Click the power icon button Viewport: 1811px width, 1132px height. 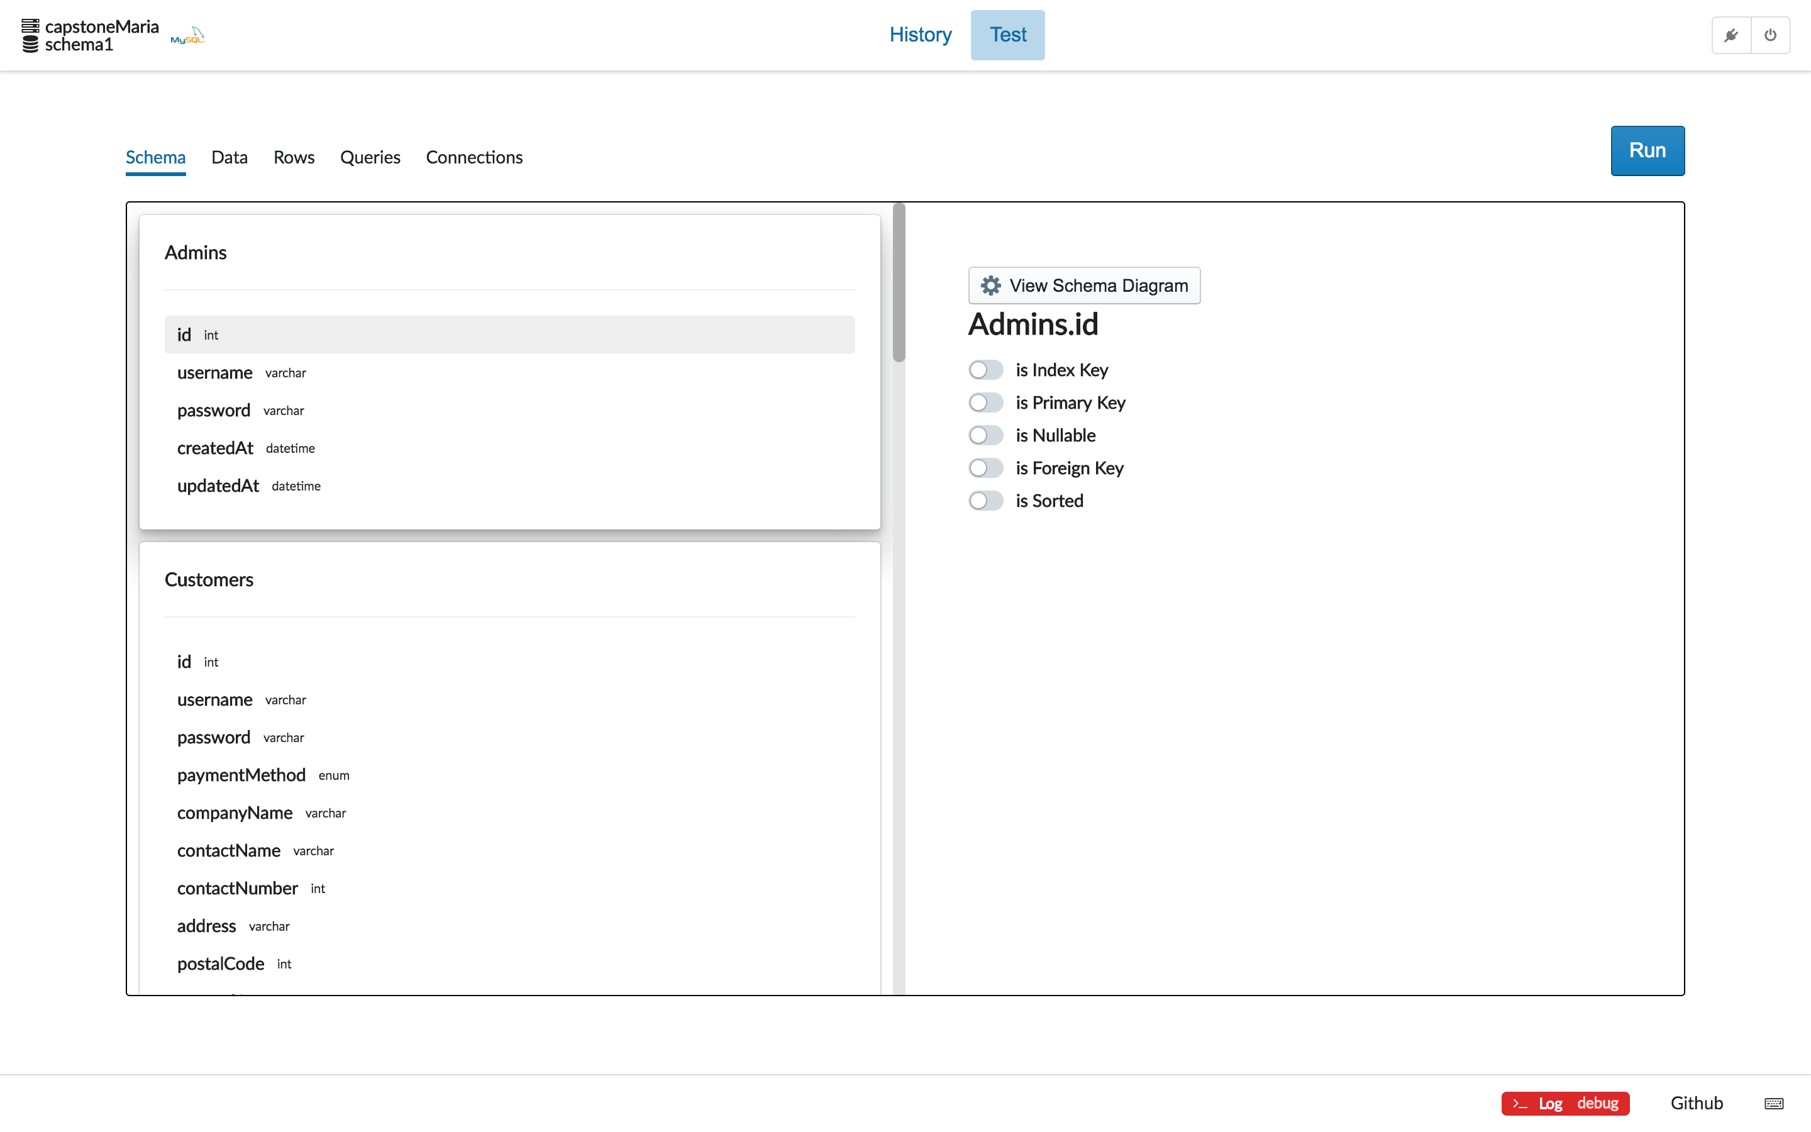click(x=1770, y=35)
